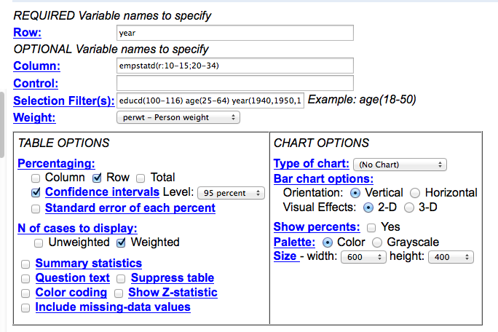Uncheck the Row percentaging checkbox
The width and height of the screenshot is (498, 332).
point(97,178)
